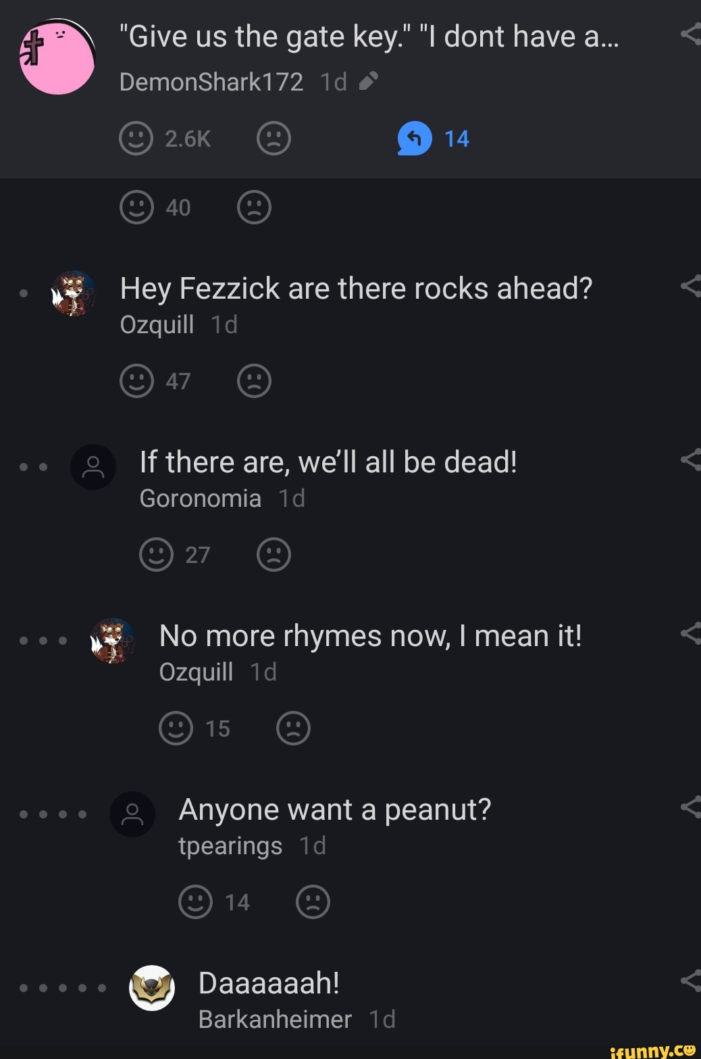Unsmile the Goronomia comment

274,554
